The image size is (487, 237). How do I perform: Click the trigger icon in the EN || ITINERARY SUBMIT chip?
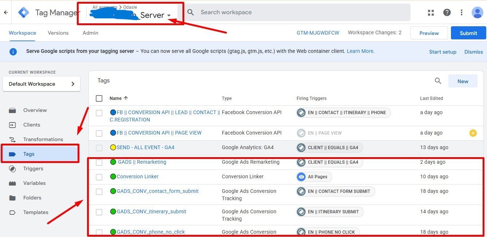coord(301,212)
